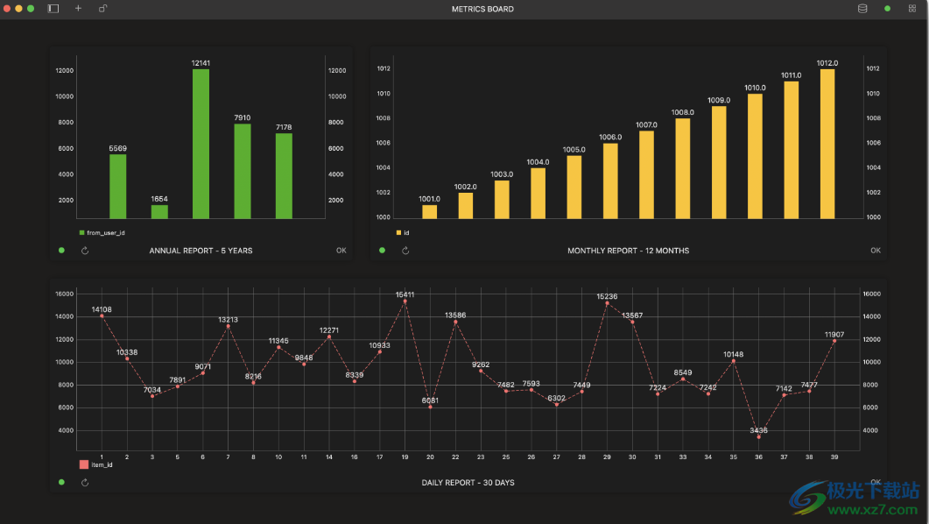Click the lock icon in title bar
The width and height of the screenshot is (929, 524).
[102, 9]
